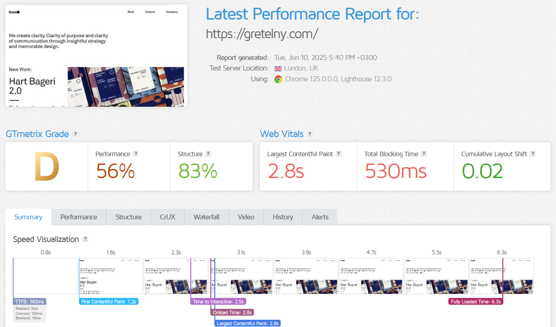556x327 pixels.
Task: Click the site screenshot thumbnail
Action: click(96, 56)
